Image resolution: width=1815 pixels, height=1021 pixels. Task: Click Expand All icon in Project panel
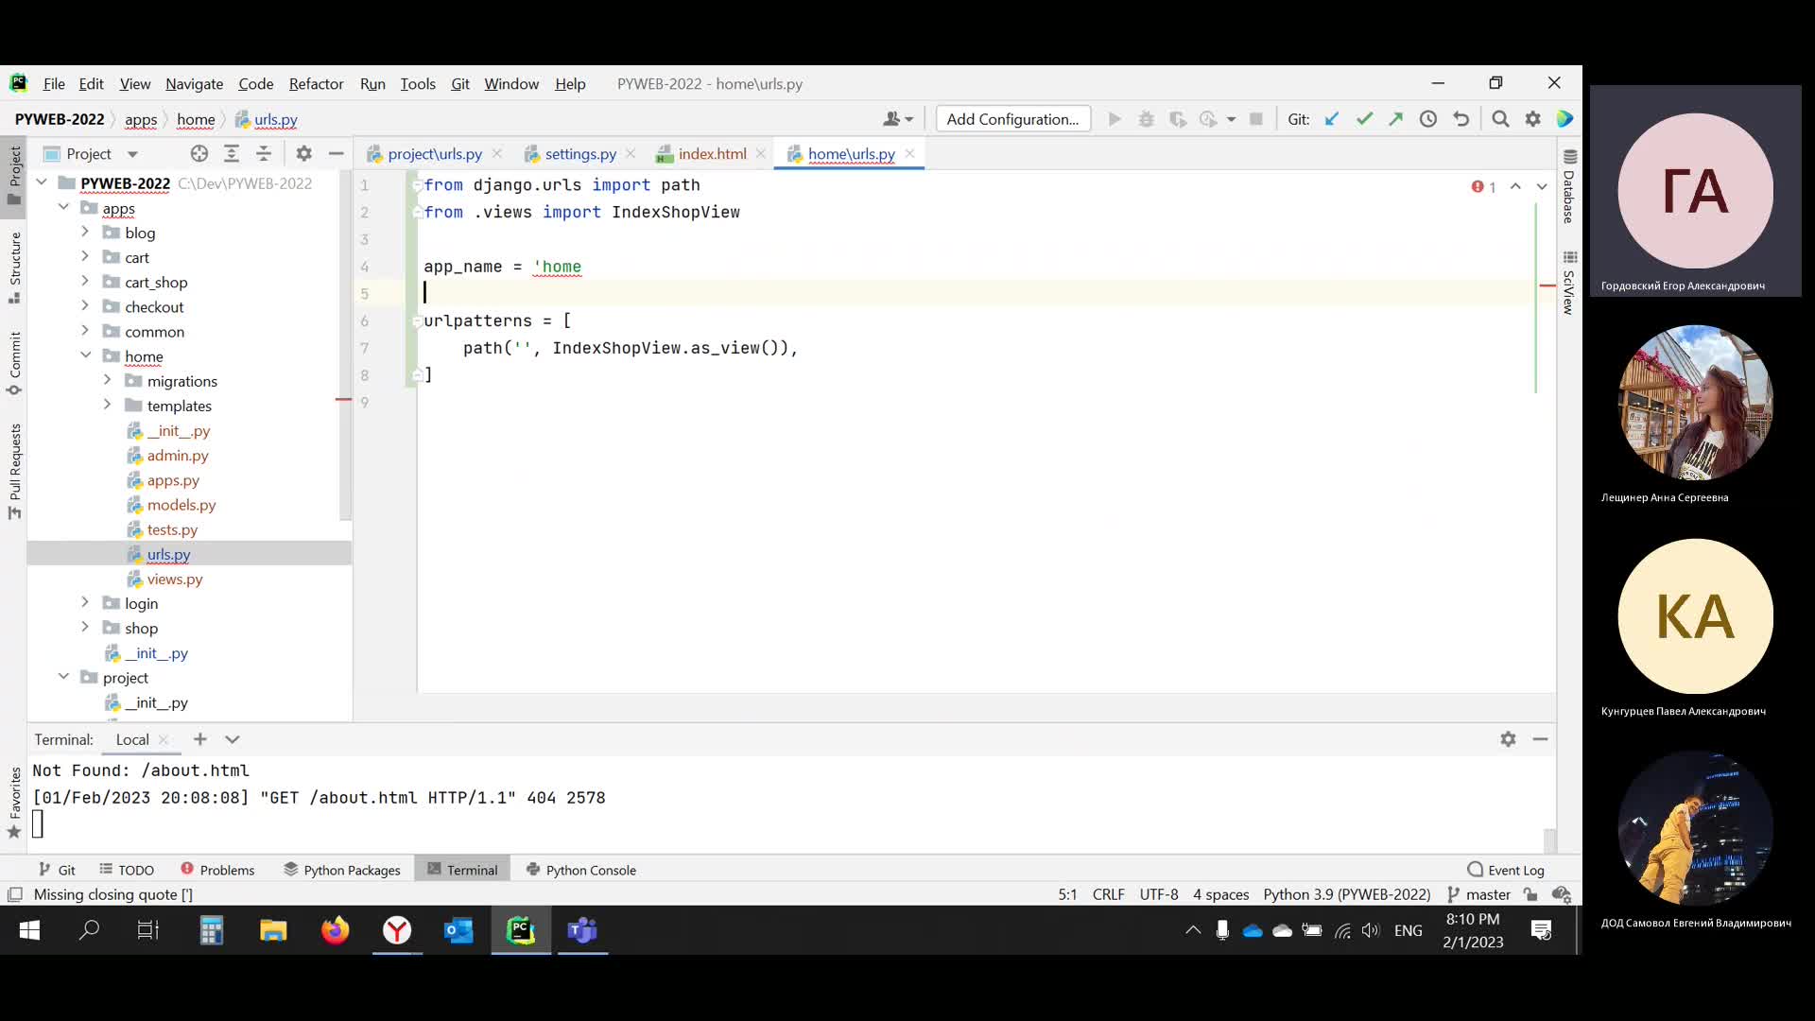[232, 153]
